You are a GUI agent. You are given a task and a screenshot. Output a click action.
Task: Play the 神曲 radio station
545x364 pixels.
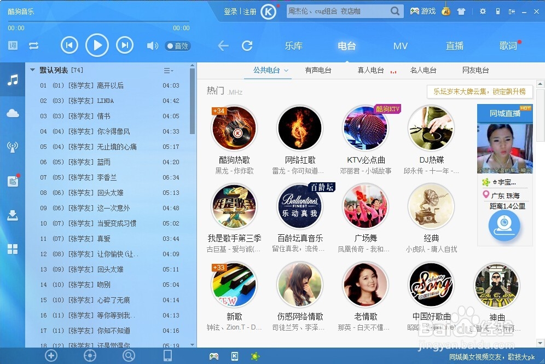(497, 285)
